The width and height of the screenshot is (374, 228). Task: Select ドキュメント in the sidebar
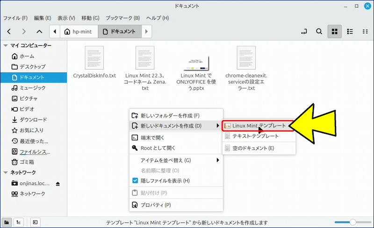point(33,77)
